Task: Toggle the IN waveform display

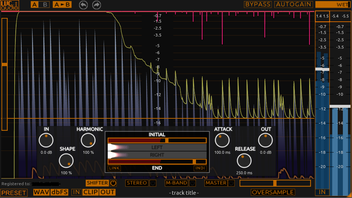Action: point(76,192)
